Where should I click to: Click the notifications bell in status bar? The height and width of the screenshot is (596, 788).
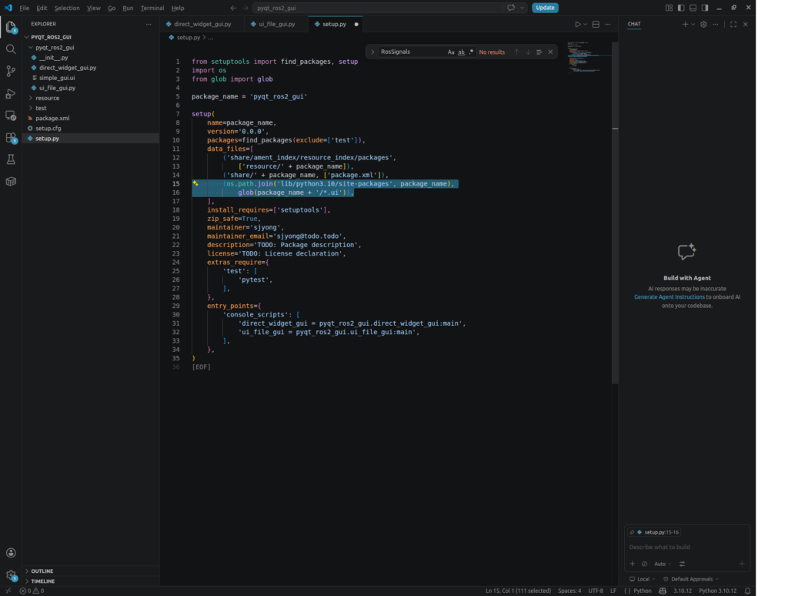click(x=747, y=591)
